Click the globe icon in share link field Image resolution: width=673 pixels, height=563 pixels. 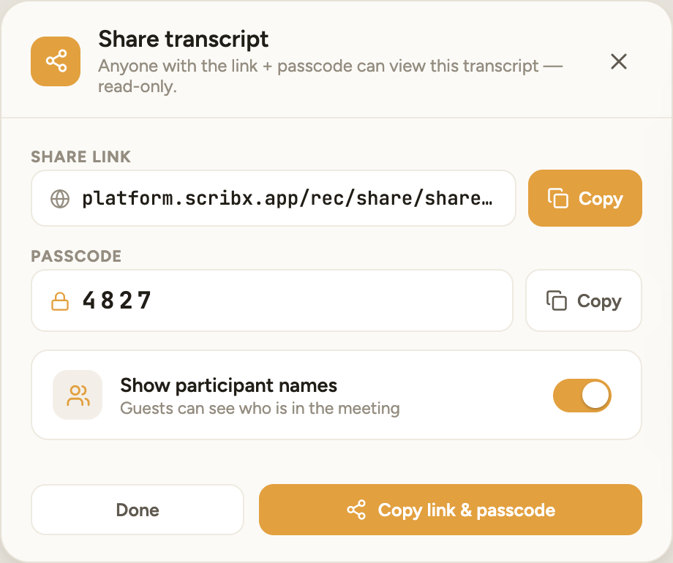point(60,199)
